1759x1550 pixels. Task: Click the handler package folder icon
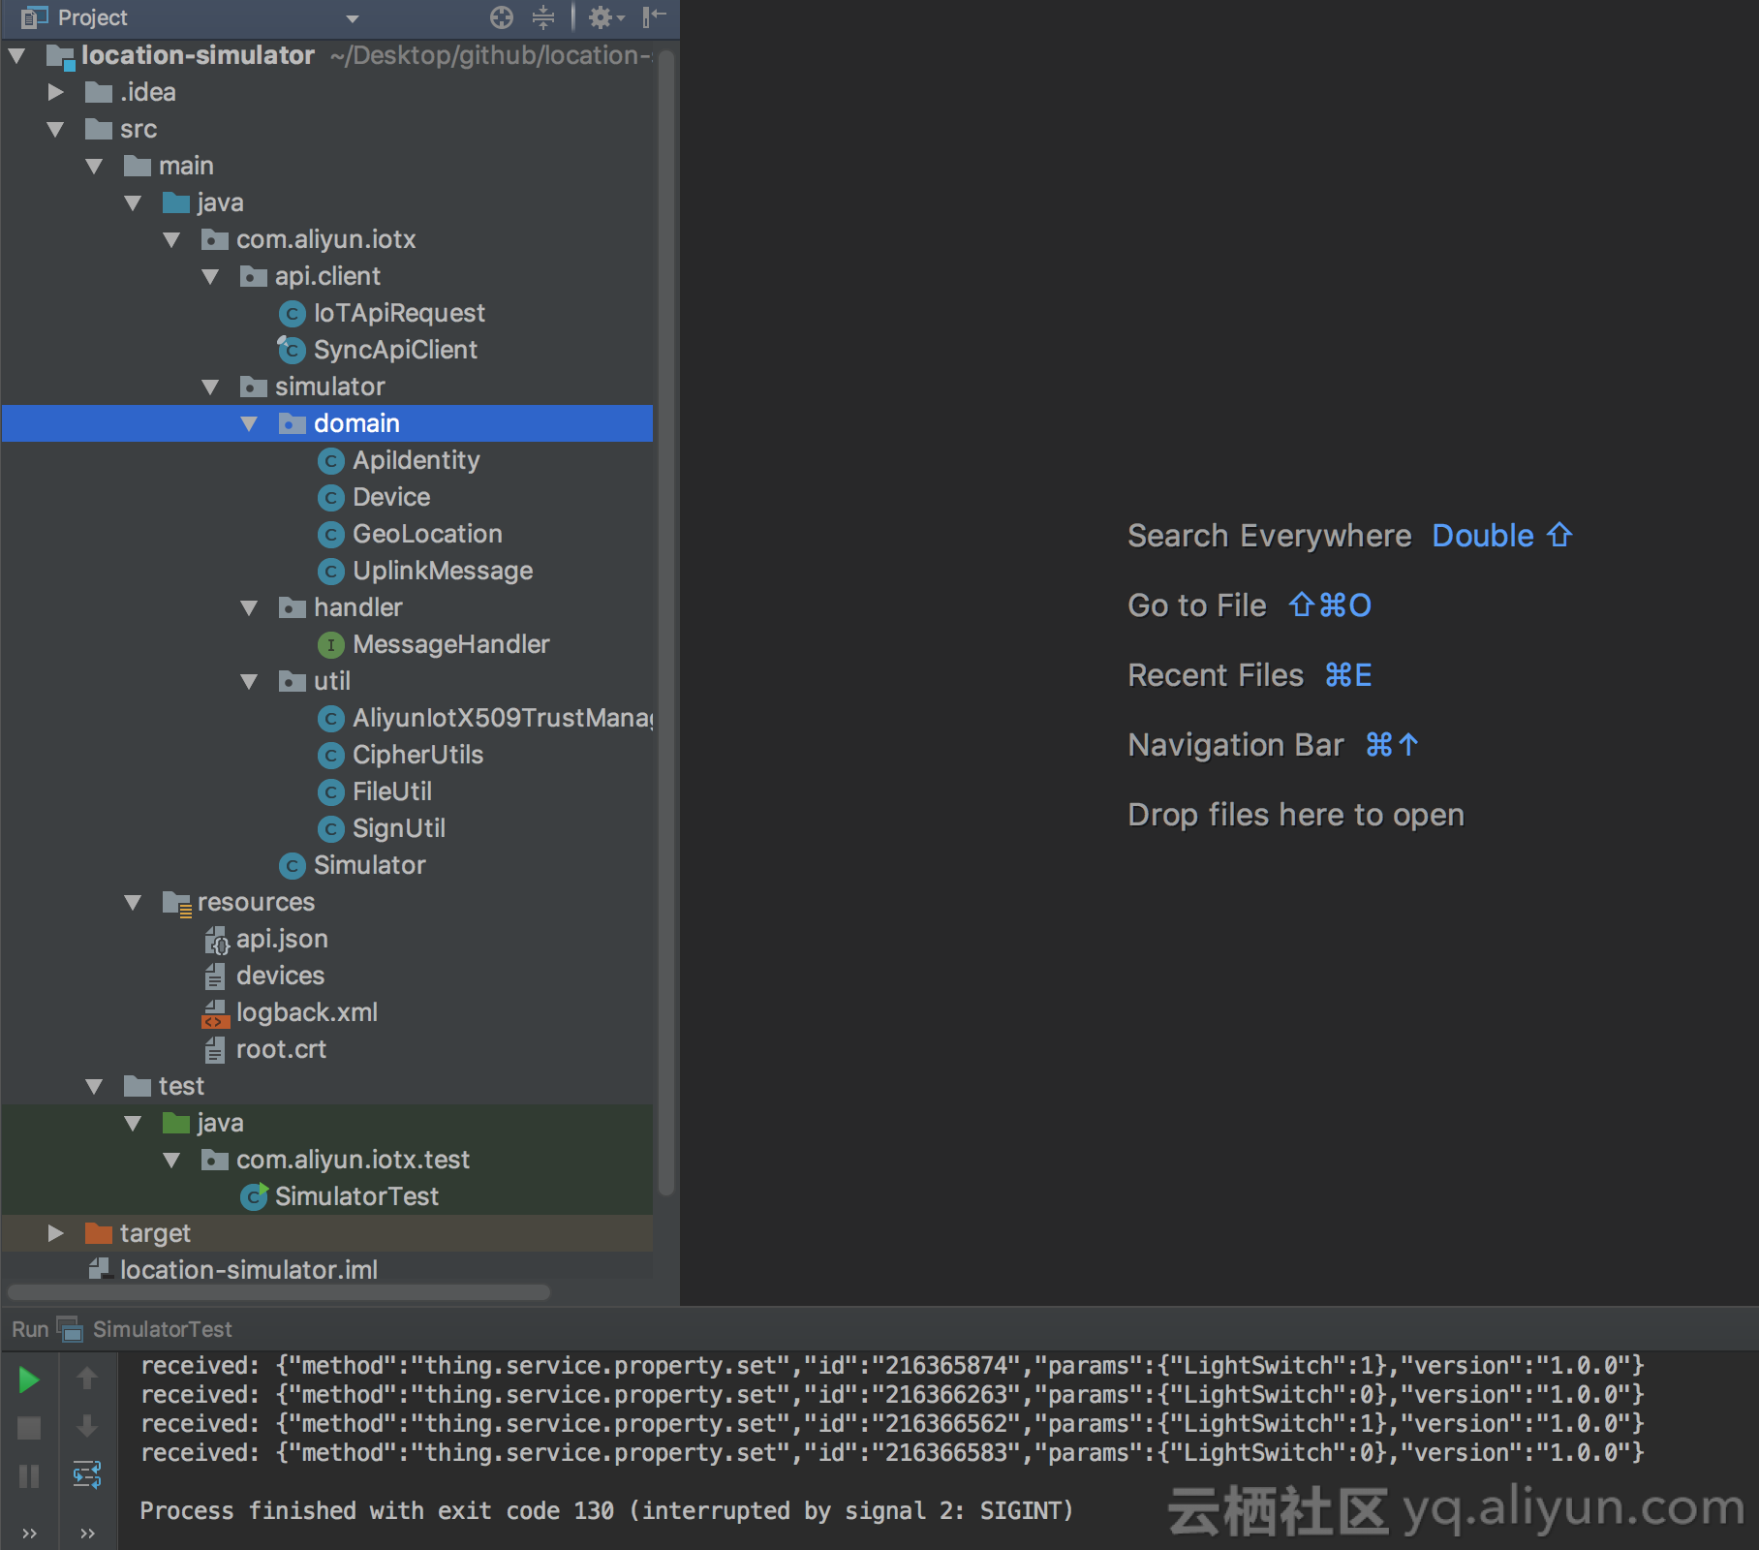(293, 607)
